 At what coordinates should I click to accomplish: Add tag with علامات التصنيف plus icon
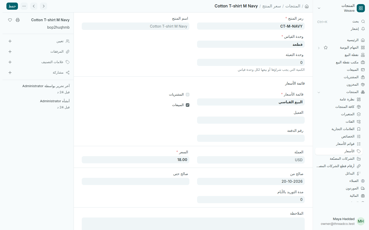(x=10, y=62)
